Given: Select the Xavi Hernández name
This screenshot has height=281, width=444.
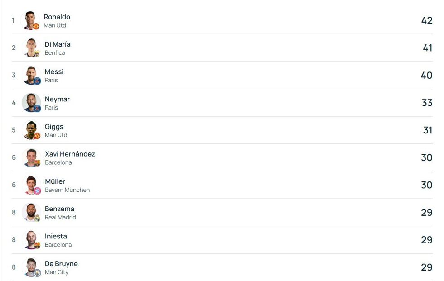Looking at the screenshot, I should tap(70, 154).
